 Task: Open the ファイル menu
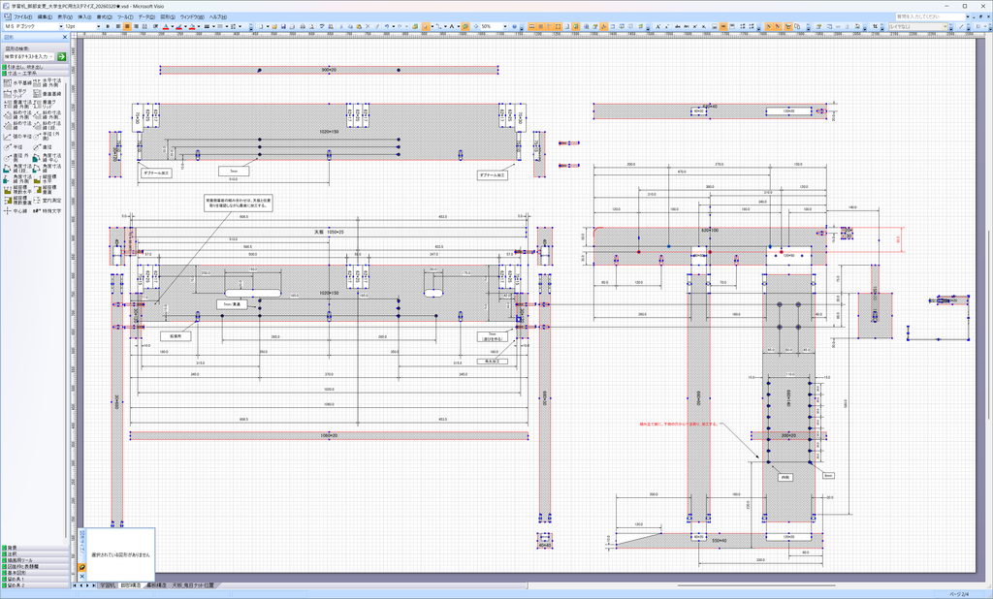point(22,16)
